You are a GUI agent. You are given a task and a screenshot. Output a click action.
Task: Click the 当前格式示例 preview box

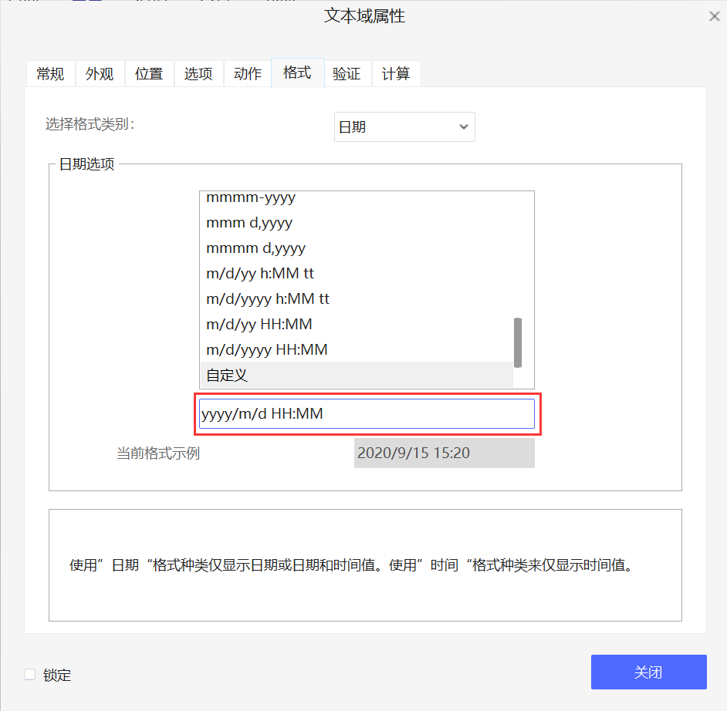pos(444,453)
